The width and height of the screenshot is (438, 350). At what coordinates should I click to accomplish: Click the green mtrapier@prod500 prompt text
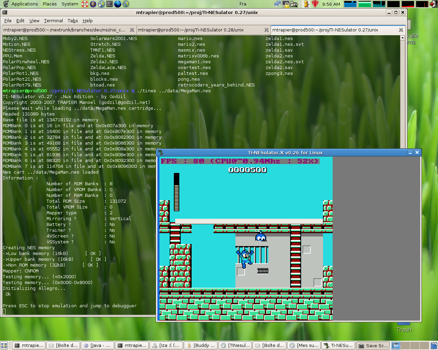point(25,91)
